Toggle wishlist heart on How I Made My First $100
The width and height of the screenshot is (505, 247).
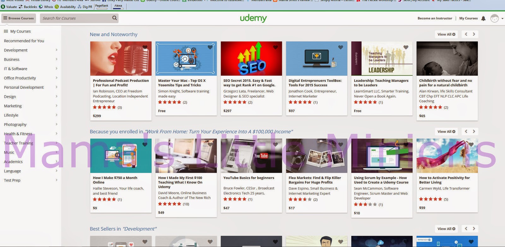[x=210, y=144]
